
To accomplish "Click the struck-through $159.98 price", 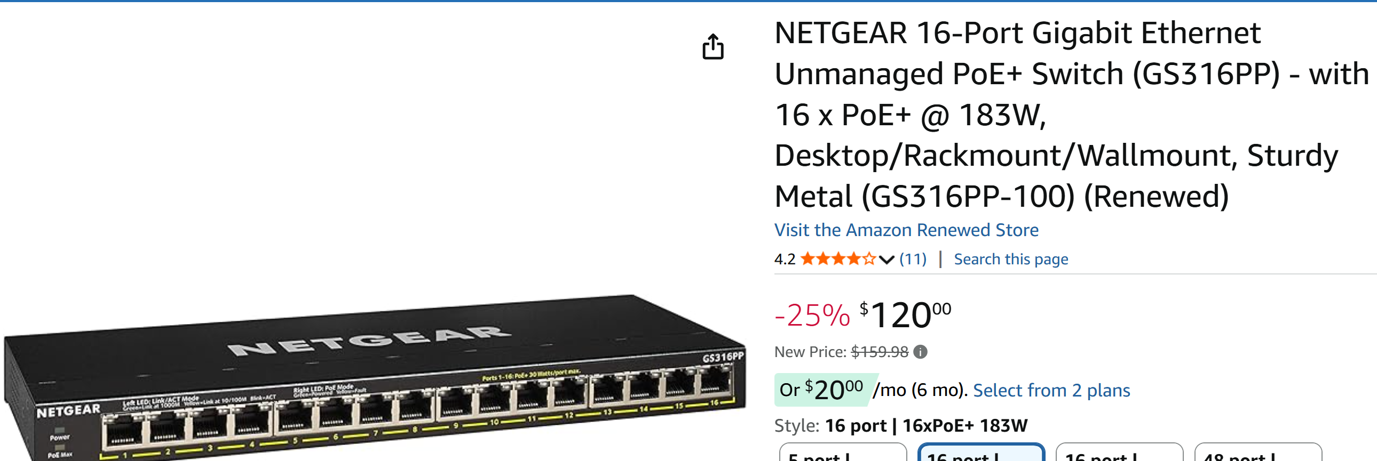I will (x=880, y=352).
